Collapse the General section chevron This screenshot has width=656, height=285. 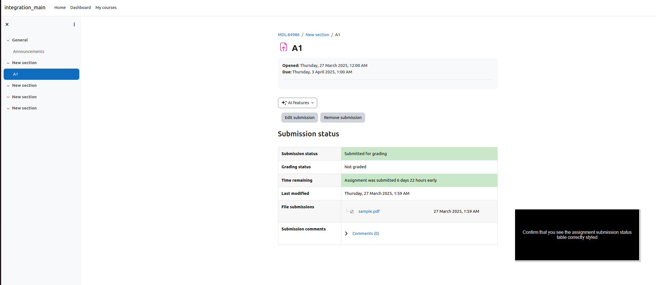click(8, 40)
